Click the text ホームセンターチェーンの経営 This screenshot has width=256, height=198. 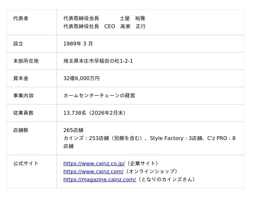[x=99, y=95]
